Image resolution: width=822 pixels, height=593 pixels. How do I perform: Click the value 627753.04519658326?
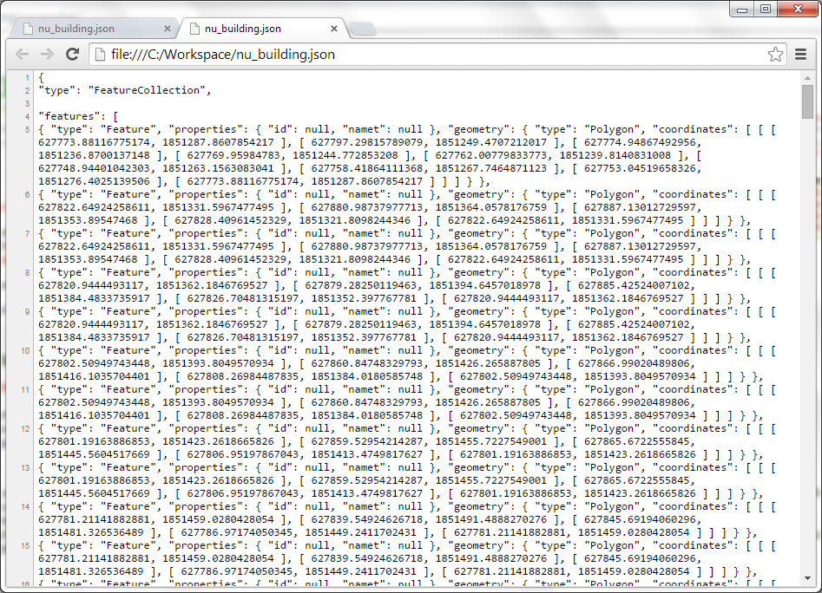point(640,168)
